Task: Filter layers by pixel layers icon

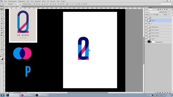Action: coord(158,10)
